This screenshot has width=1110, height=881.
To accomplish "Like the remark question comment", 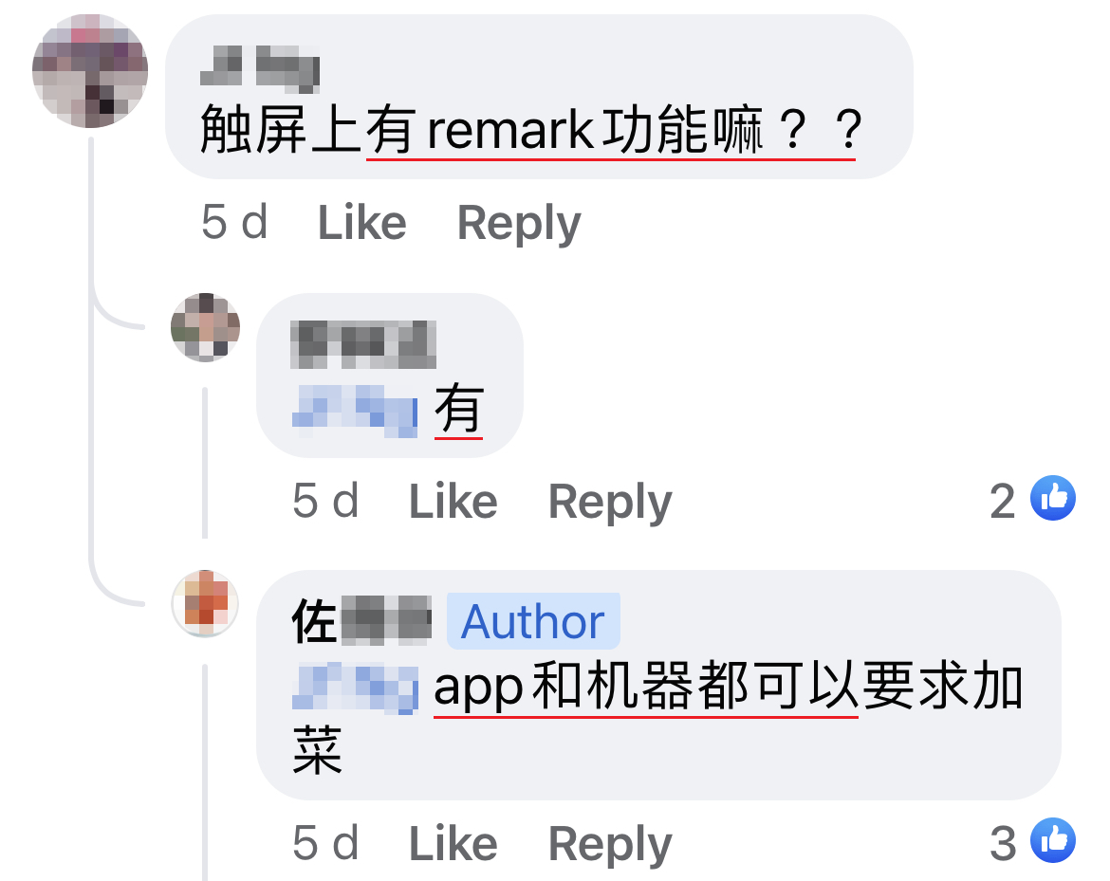I will 361,223.
